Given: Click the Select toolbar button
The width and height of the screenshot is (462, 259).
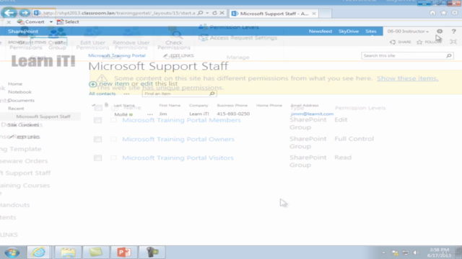Looking at the screenshot, I should [x=68, y=22].
